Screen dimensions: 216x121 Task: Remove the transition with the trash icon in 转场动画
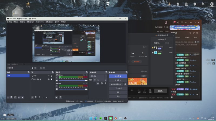(102, 83)
